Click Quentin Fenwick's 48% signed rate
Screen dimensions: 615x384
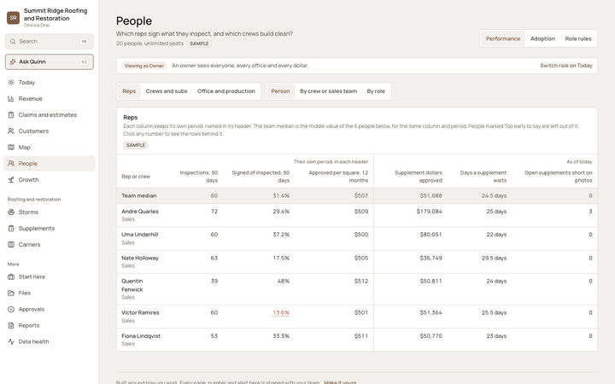[x=284, y=281]
